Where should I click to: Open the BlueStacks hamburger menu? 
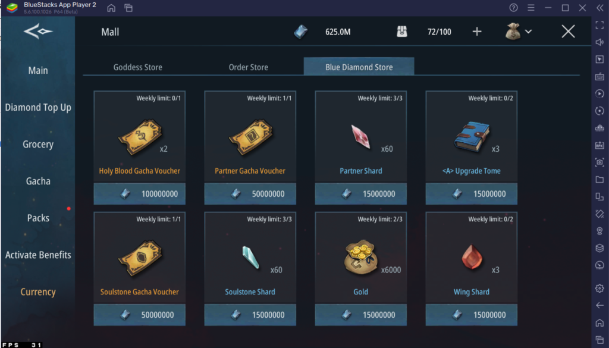point(531,8)
